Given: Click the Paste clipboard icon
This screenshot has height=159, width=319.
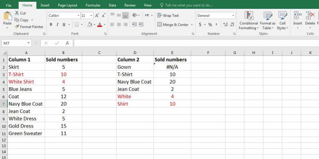Looking at the screenshot, I should (7, 16).
